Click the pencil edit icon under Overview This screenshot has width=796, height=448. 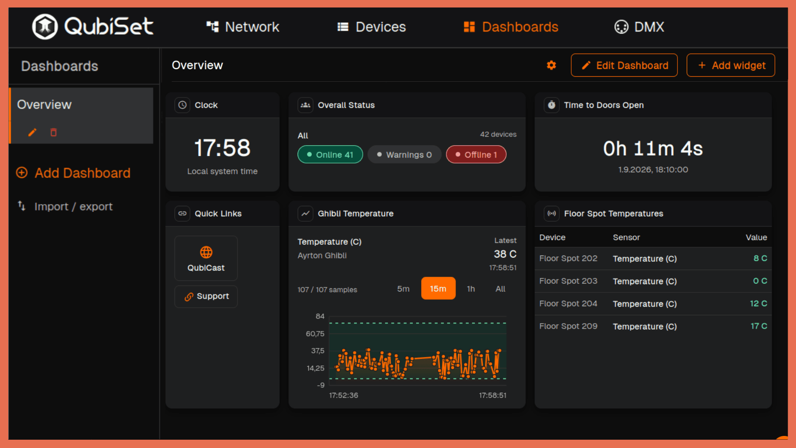(32, 132)
